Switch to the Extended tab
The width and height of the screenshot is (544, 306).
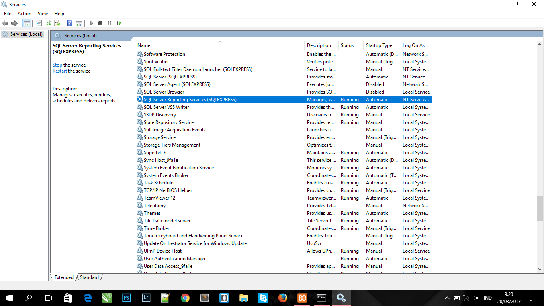64,277
